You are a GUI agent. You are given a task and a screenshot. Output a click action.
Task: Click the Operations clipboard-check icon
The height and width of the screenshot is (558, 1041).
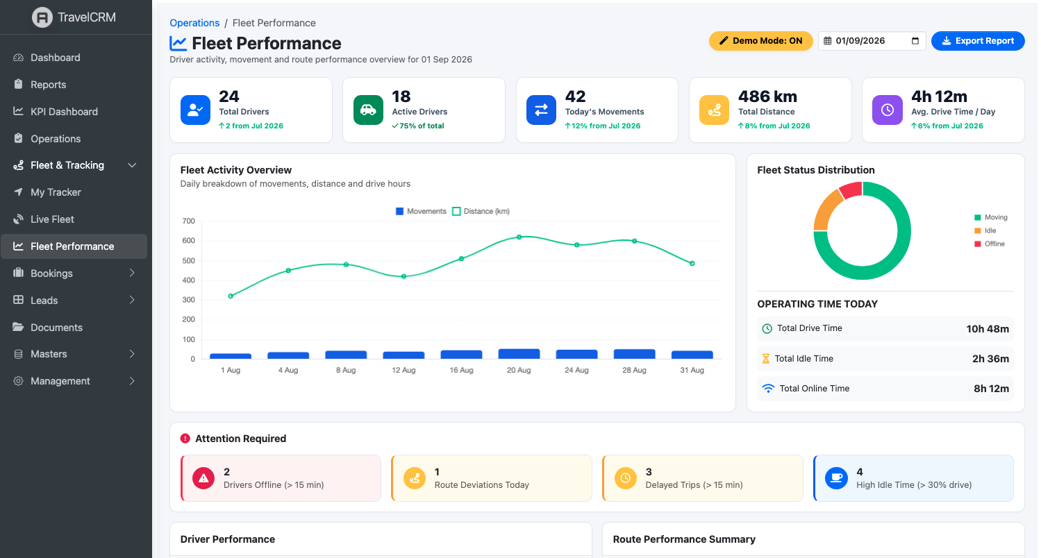pos(19,138)
